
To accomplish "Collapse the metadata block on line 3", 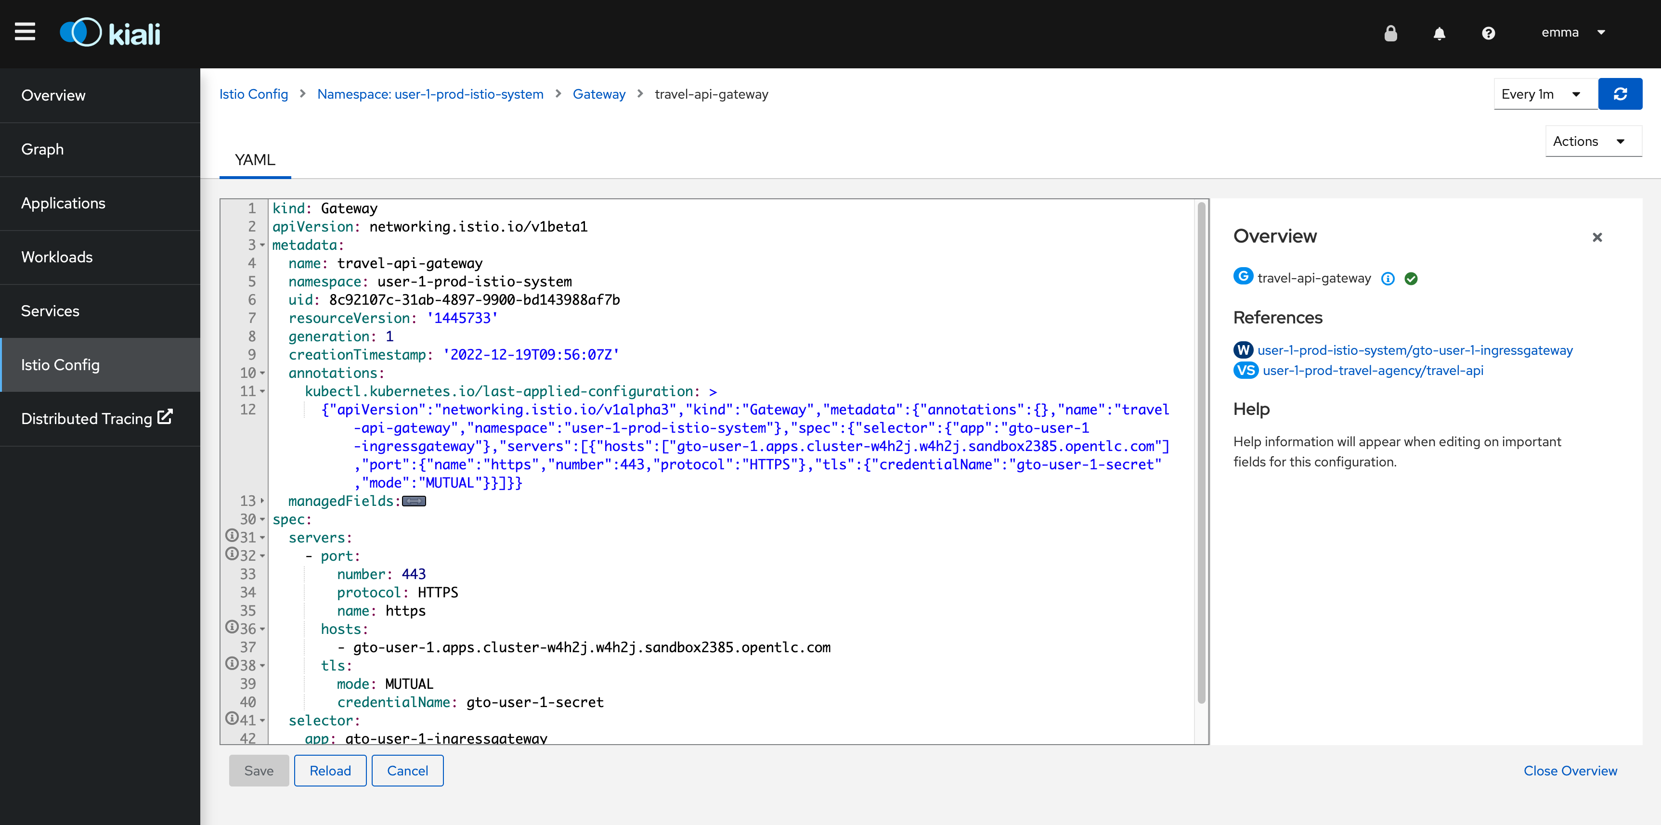I will click(262, 245).
